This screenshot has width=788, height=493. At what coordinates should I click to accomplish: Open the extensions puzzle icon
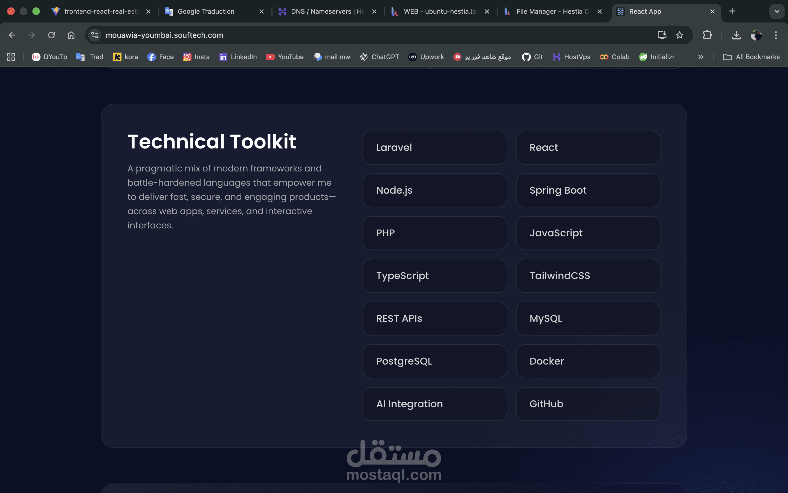[707, 35]
